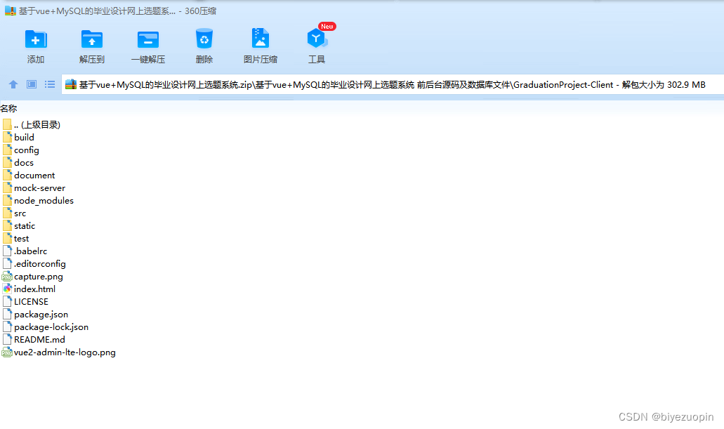Sort by the 名称 column header
724x429 pixels.
click(x=8, y=109)
